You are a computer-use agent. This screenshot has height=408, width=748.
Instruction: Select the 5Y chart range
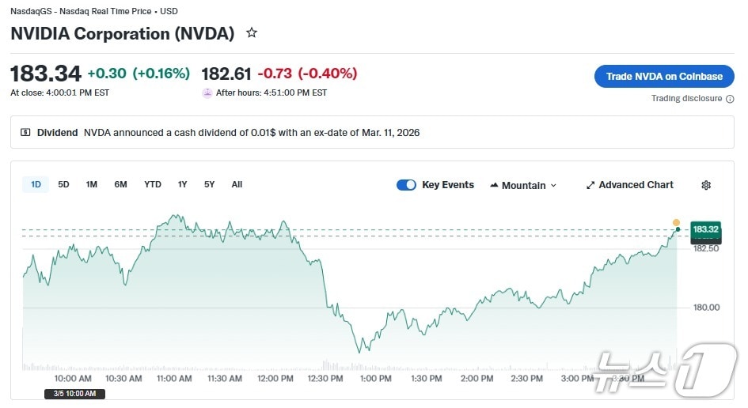(x=209, y=184)
